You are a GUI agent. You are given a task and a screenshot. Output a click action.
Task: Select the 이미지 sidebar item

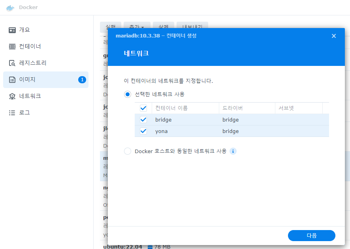(46, 80)
